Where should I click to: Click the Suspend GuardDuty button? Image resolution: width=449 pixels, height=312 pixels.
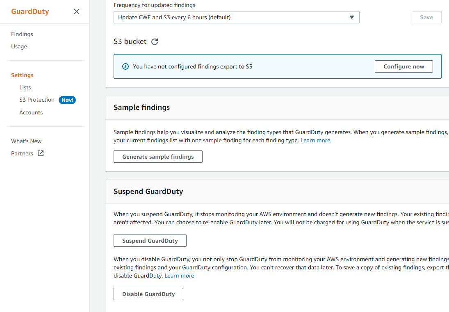pos(150,241)
